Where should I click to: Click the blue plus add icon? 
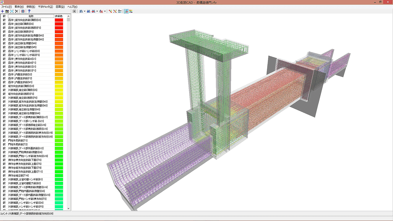3,11
